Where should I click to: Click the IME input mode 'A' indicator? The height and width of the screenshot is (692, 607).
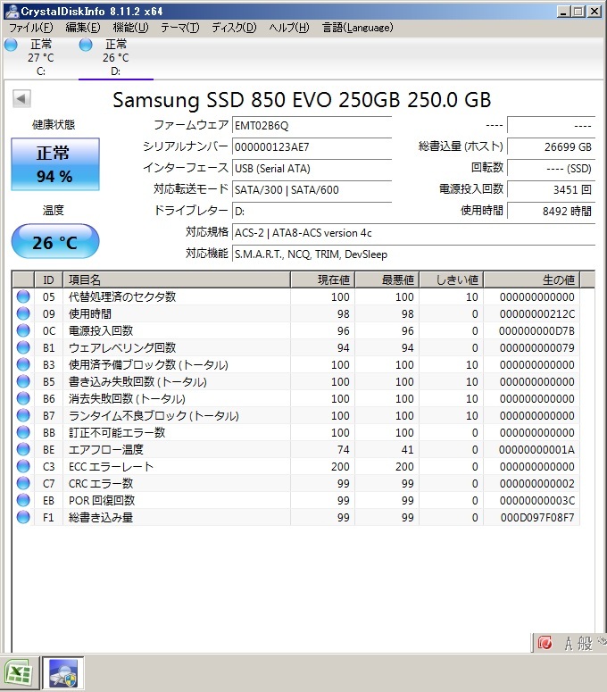tap(569, 644)
